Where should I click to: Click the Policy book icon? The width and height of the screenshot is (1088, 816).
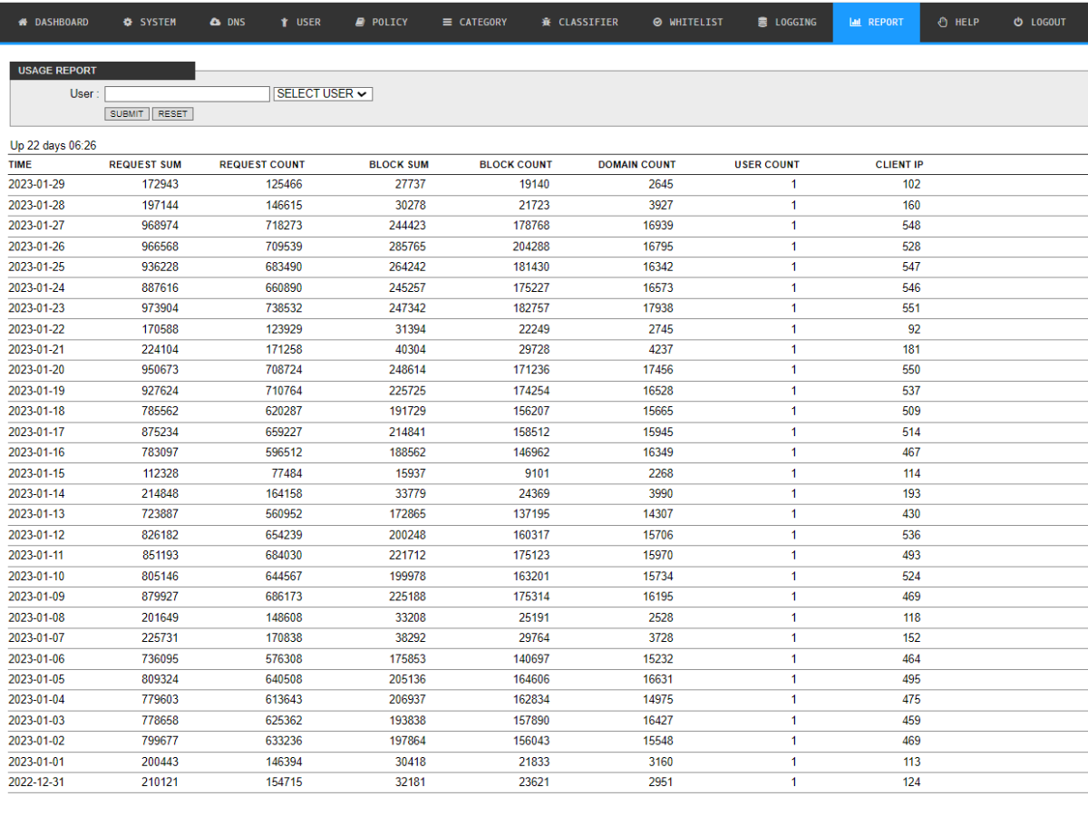[360, 22]
